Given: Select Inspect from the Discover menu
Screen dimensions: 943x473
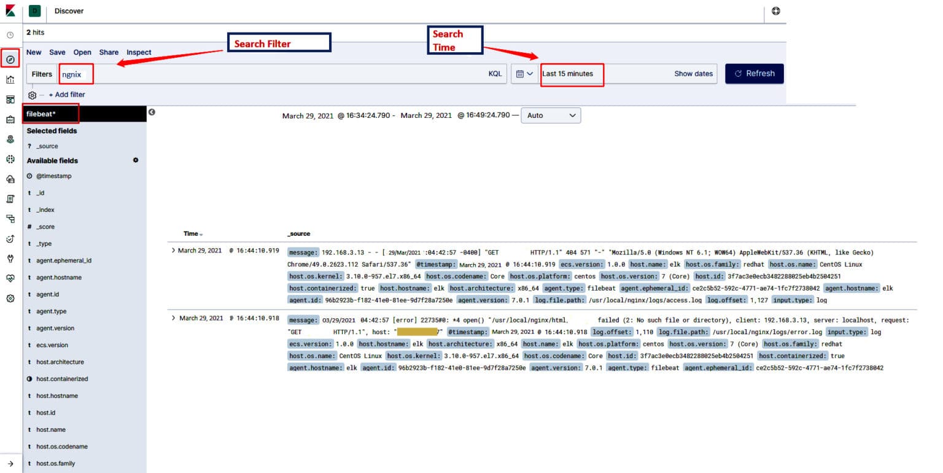Looking at the screenshot, I should coord(139,52).
